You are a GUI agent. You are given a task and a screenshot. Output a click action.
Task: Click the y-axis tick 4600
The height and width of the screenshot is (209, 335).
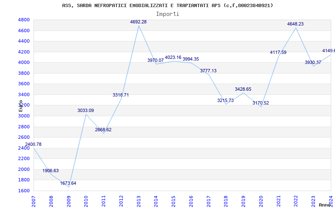(24, 31)
